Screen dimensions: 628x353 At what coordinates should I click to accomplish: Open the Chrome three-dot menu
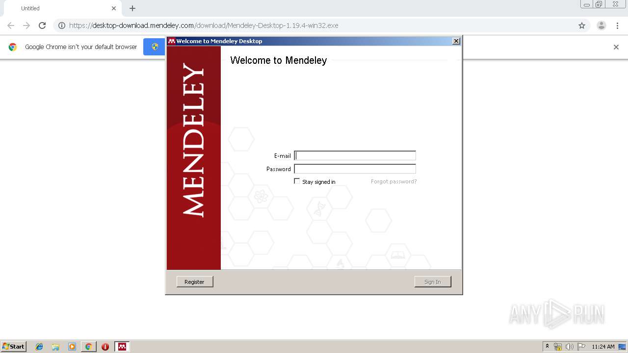[x=617, y=25]
